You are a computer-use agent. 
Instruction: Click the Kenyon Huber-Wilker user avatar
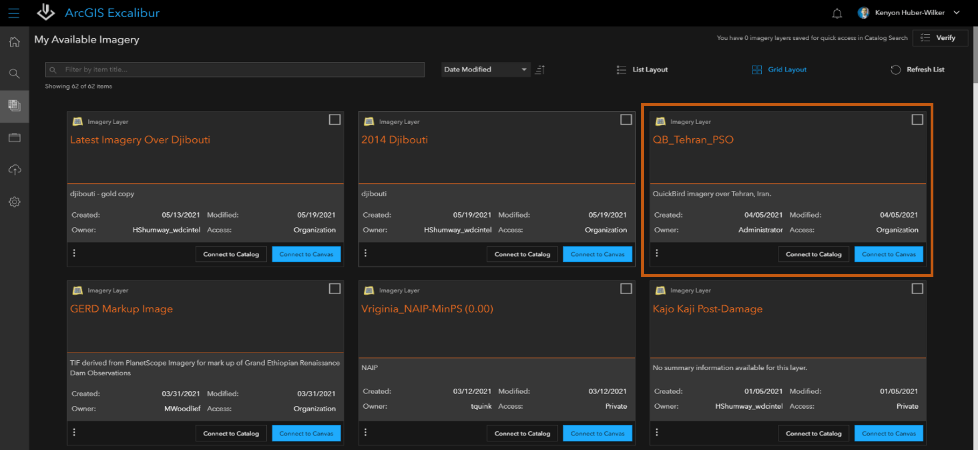tap(863, 13)
